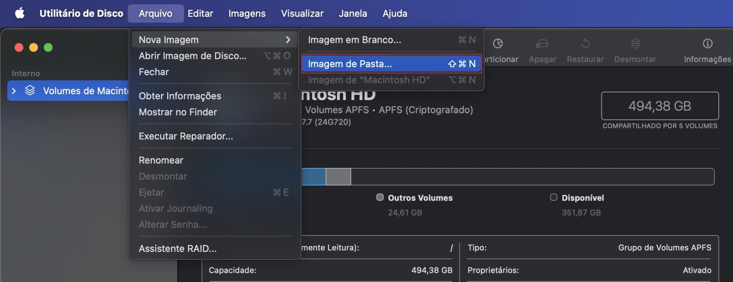Click the Interno sidebar section header
Screen dimensions: 733x282
[x=26, y=73]
